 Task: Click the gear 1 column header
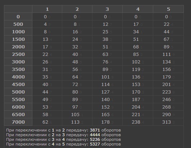47,9
